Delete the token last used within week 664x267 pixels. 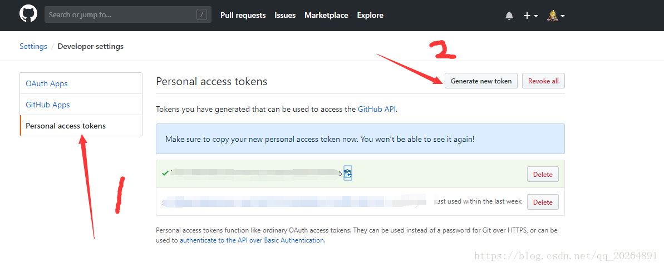pyautogui.click(x=543, y=202)
